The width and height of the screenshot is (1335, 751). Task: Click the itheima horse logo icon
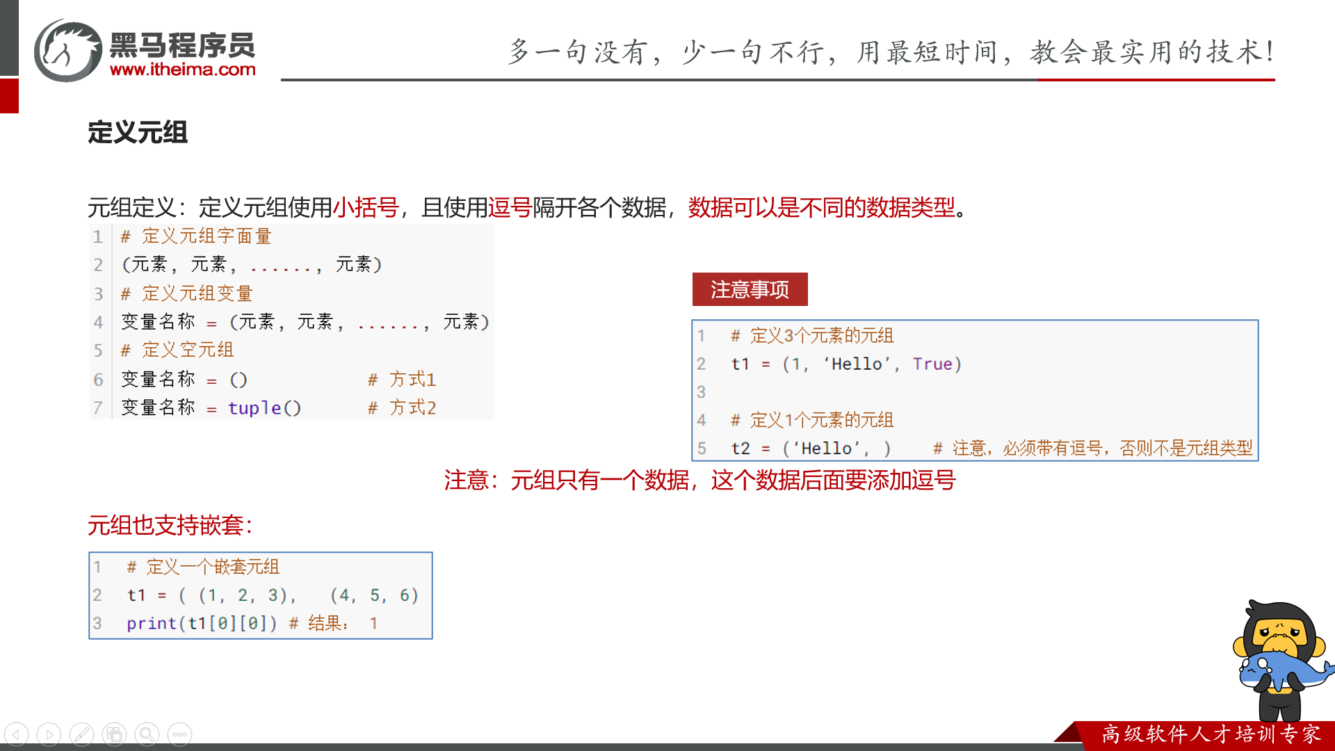(x=68, y=51)
